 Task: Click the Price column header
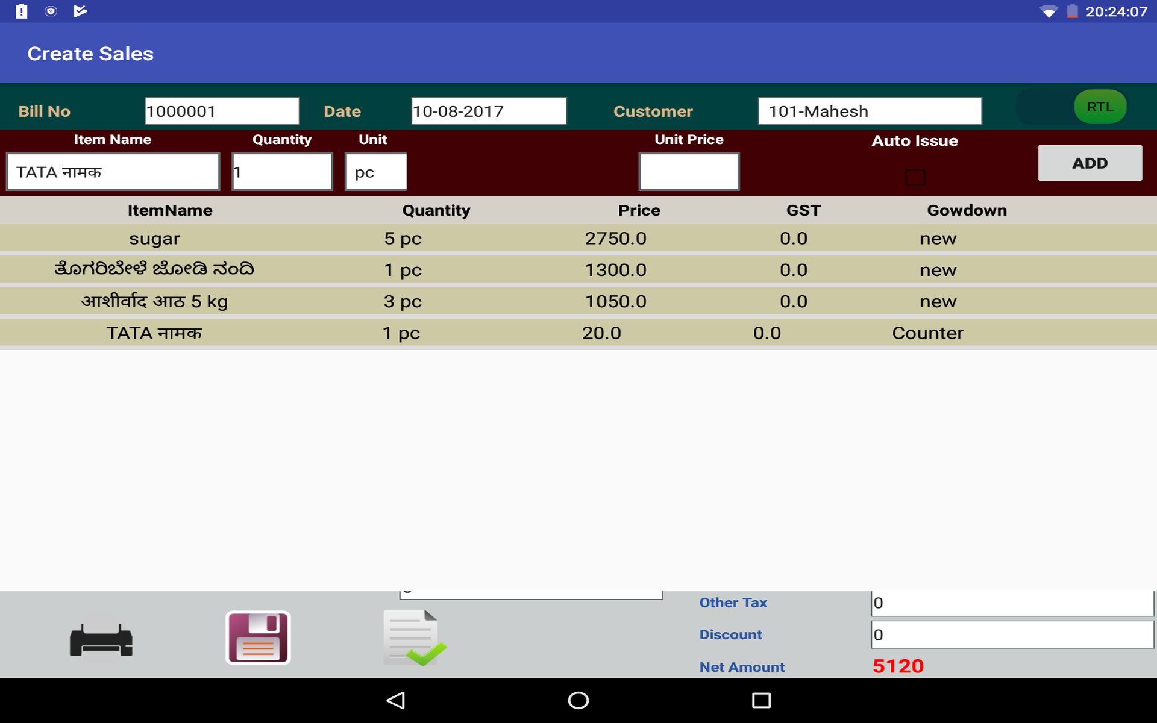point(639,210)
